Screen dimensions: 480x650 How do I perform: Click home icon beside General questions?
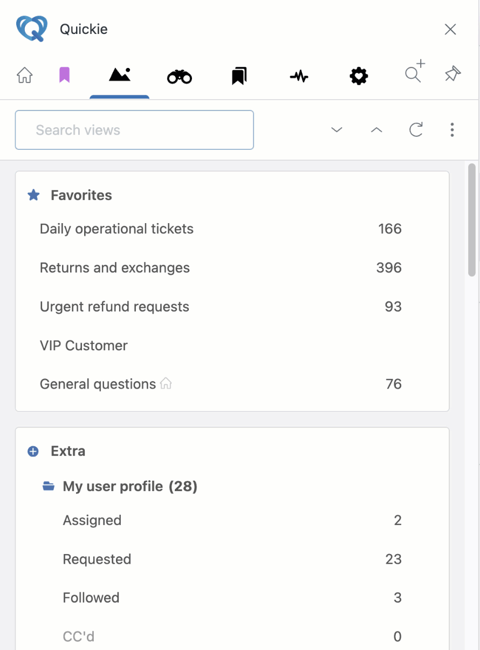(x=166, y=384)
